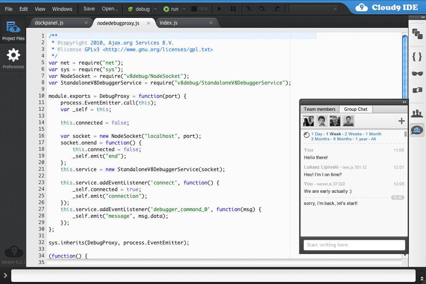Open the team members icon in dock
Image resolution: width=426 pixels, height=284 pixels.
(417, 114)
